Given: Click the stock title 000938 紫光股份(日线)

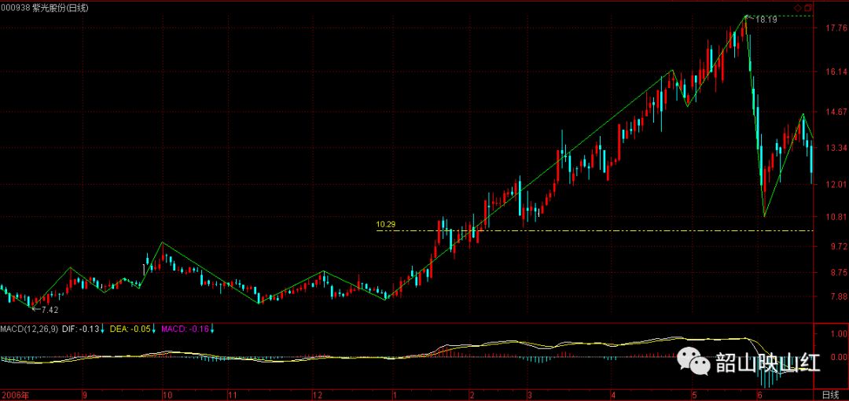Looking at the screenshot, I should pos(46,8).
